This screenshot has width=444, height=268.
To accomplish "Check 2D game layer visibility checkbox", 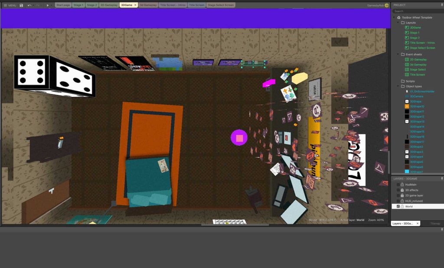I will (x=398, y=195).
